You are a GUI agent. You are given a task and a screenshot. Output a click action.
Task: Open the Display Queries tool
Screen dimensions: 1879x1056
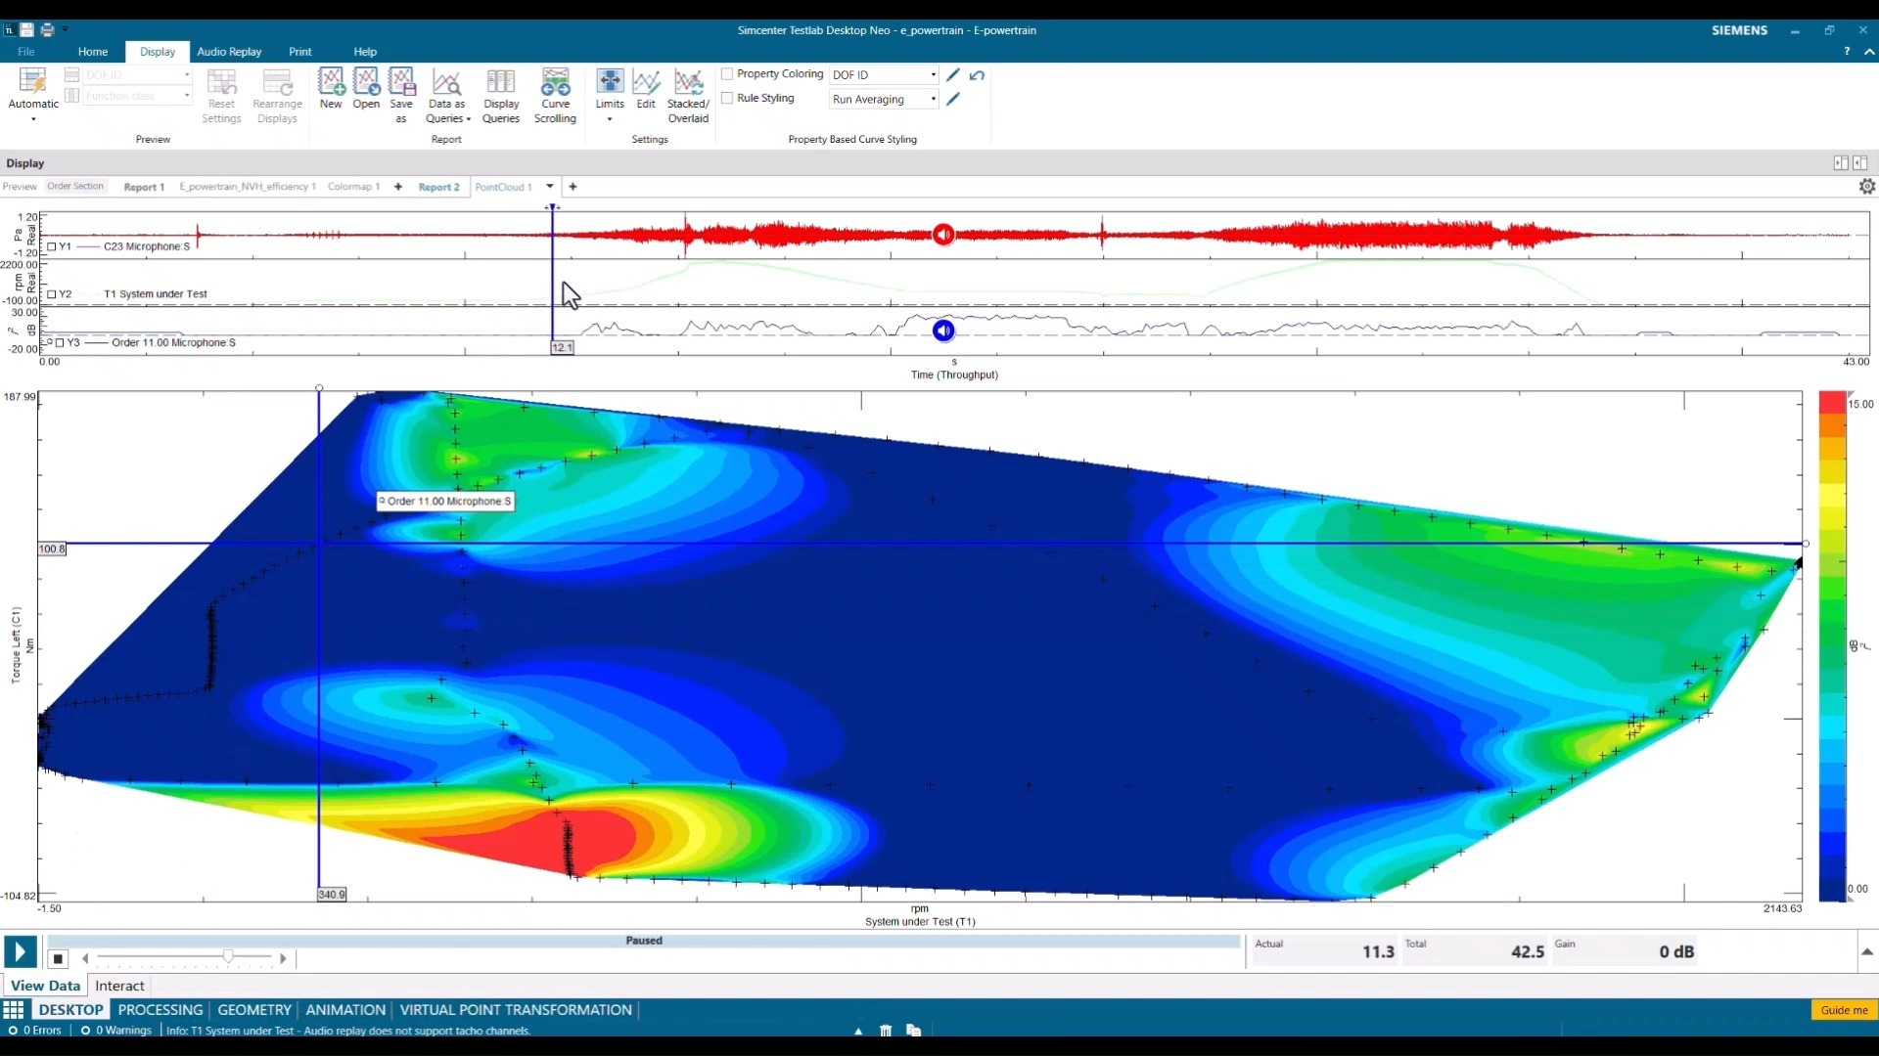point(501,95)
